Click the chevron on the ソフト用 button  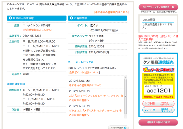pyautogui.click(x=172, y=104)
